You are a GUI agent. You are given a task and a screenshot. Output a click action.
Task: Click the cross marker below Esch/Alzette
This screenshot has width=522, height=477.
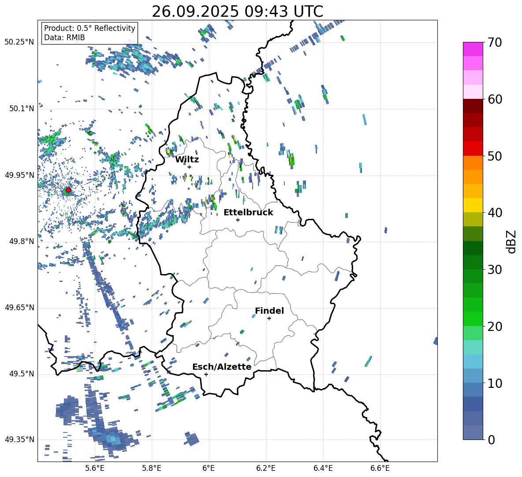point(206,374)
